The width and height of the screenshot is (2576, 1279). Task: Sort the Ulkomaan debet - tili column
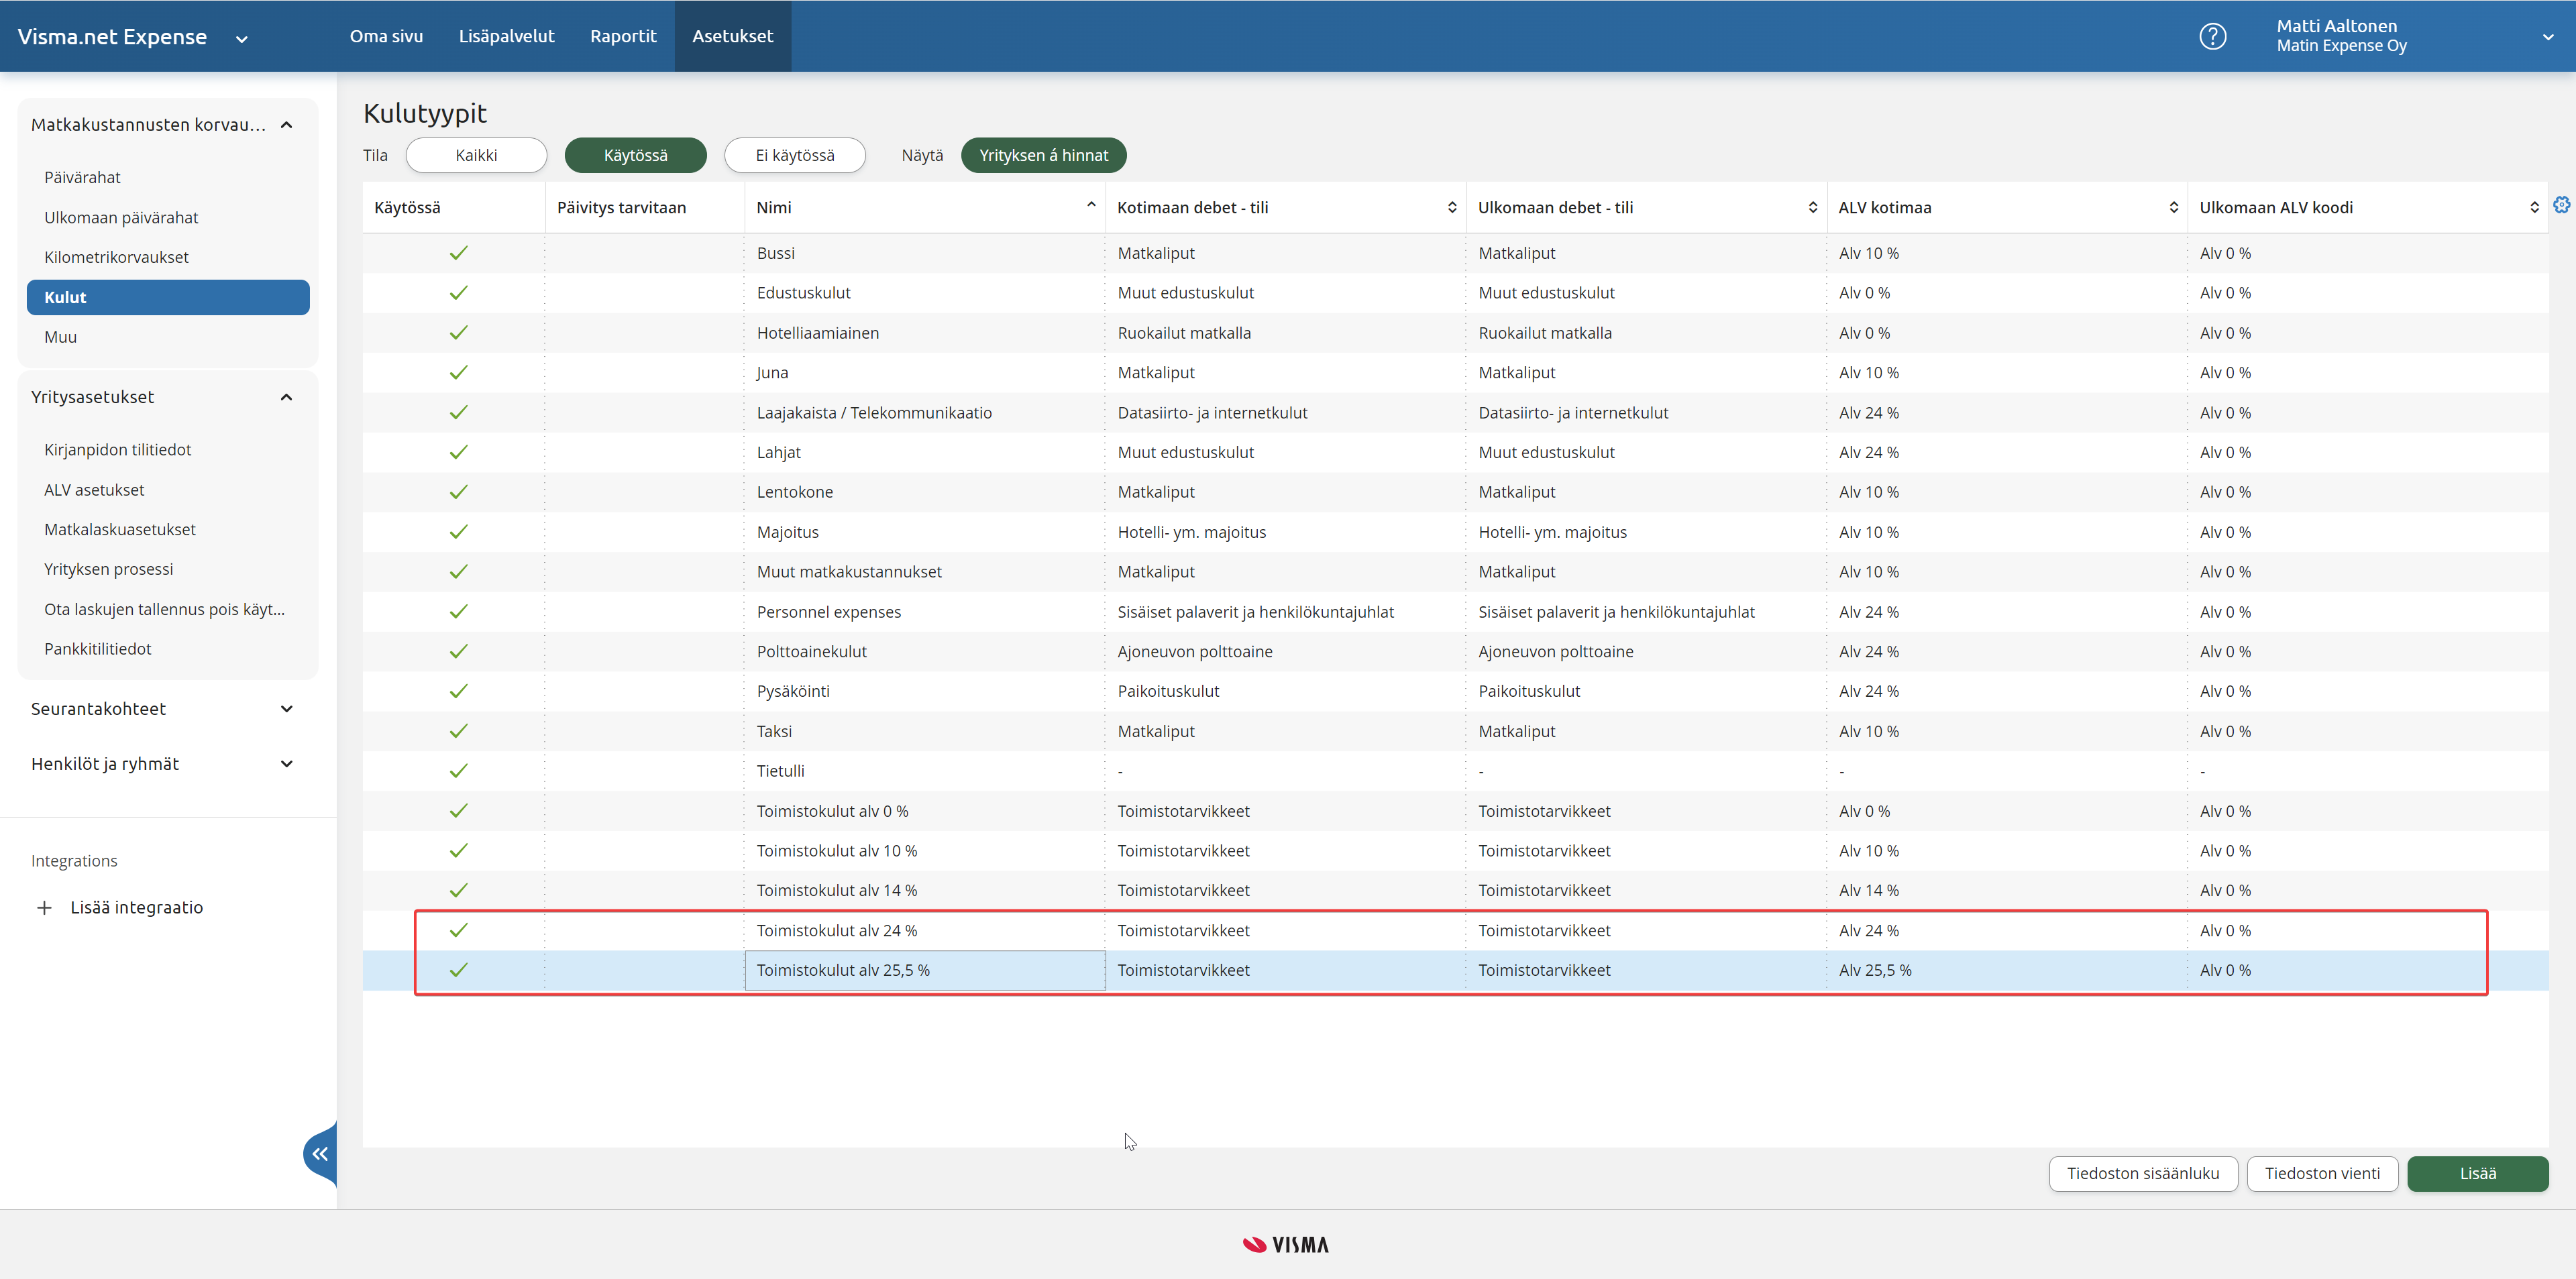pos(1812,207)
